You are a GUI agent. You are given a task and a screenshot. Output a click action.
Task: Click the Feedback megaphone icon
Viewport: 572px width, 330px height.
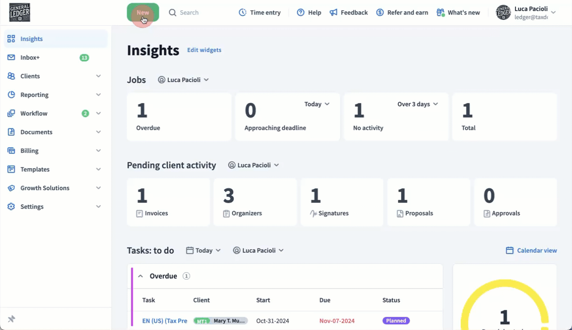pyautogui.click(x=334, y=13)
